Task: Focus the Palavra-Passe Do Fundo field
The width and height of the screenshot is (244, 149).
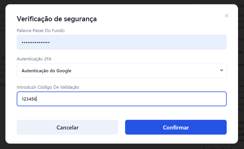Action: click(x=121, y=42)
